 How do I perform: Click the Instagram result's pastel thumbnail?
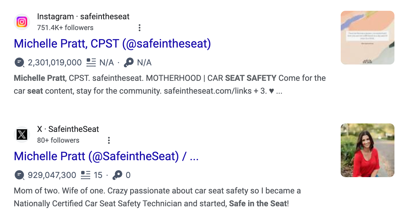point(367,38)
